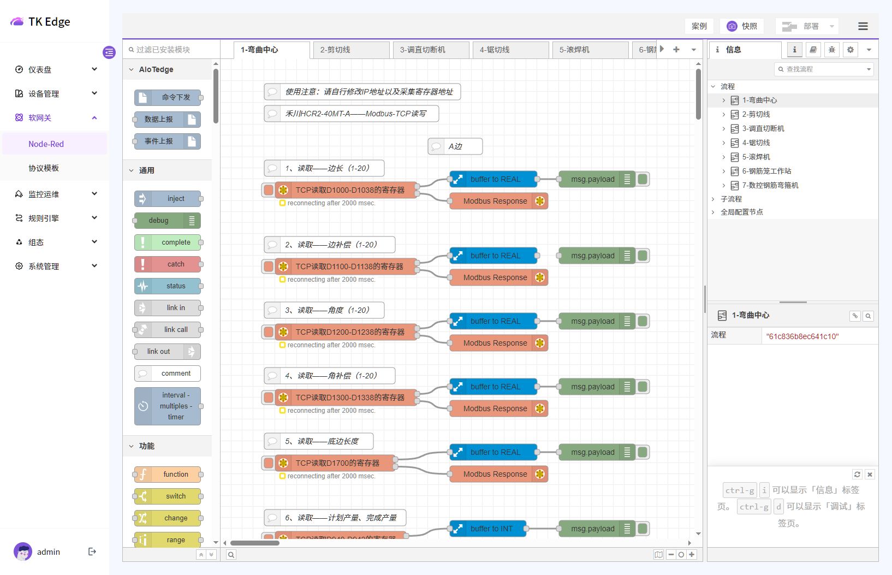This screenshot has height=575, width=892.
Task: Open the info tab icon in sidebar
Action: click(794, 50)
